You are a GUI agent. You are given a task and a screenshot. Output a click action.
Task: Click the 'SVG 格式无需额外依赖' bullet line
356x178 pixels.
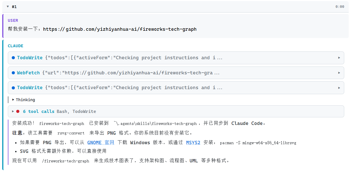click(63, 151)
